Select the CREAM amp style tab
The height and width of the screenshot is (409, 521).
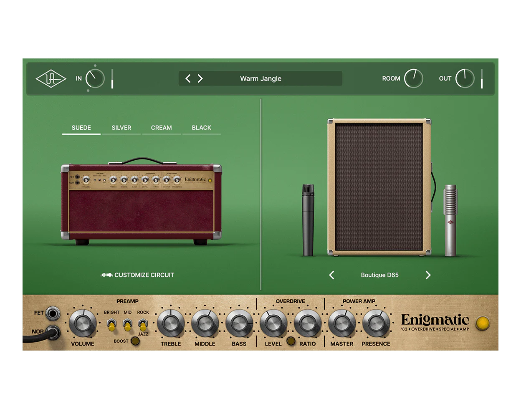(x=161, y=128)
